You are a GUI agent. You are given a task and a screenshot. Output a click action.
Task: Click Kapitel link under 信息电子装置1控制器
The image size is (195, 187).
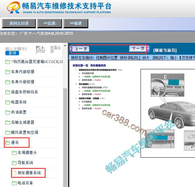[x=98, y=109]
